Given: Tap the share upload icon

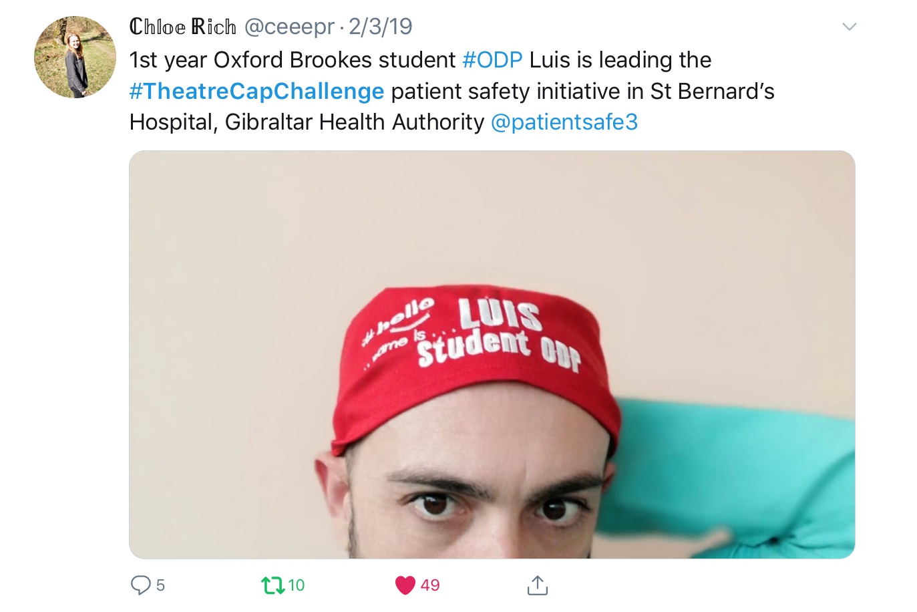Looking at the screenshot, I should [537, 585].
